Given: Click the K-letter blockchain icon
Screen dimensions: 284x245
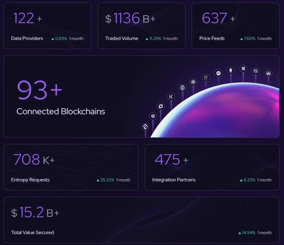Looking at the screenshot, I should click(171, 97).
